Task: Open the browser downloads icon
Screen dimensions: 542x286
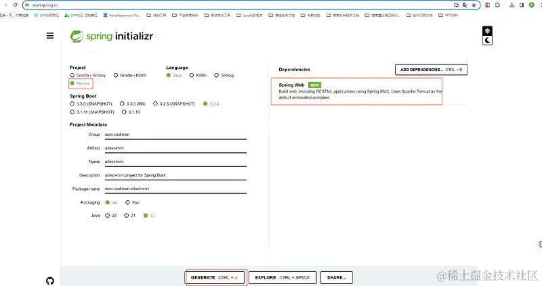Action: pyautogui.click(x=512, y=5)
